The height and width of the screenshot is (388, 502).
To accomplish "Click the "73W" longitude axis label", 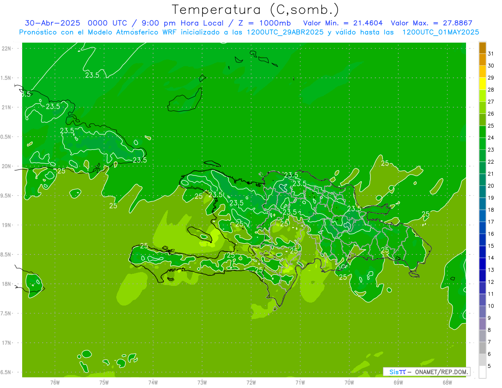I will point(202,383).
